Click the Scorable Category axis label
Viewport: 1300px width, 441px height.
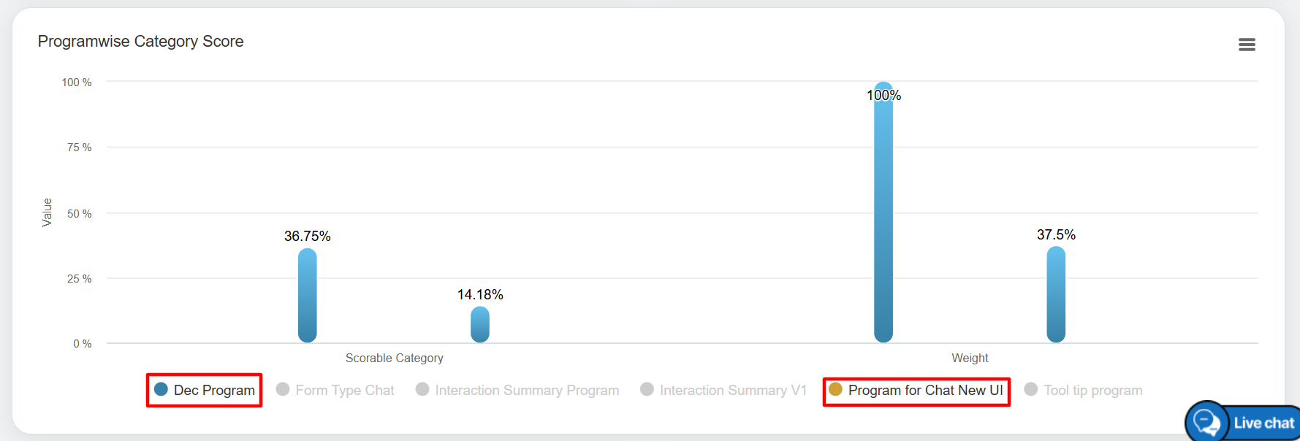pos(394,358)
